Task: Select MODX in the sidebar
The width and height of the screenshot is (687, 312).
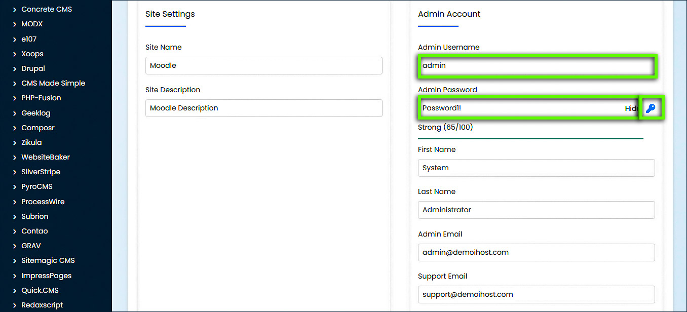Action: coord(32,23)
